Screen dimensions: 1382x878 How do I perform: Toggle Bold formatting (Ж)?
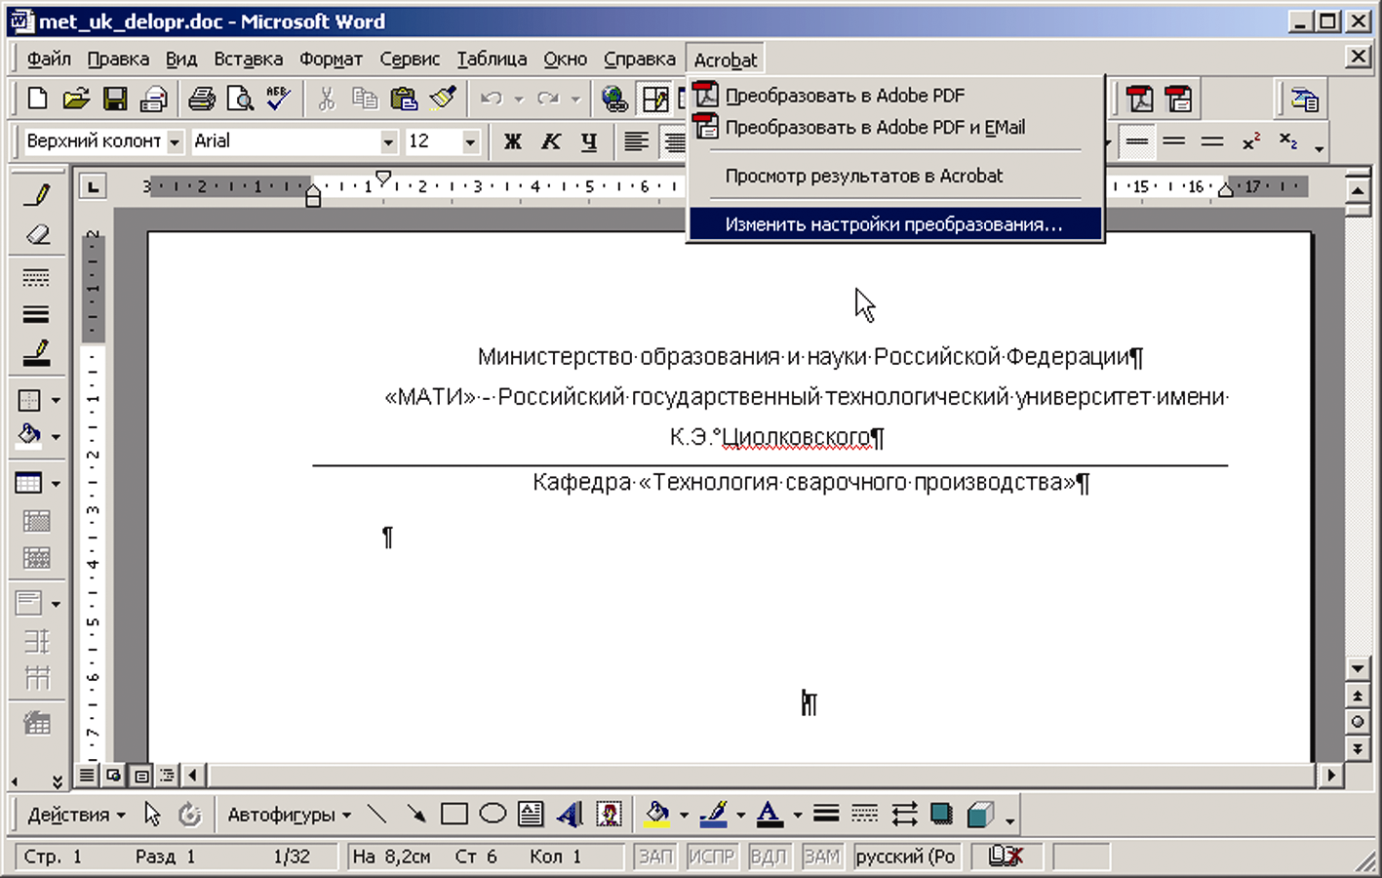pos(512,141)
